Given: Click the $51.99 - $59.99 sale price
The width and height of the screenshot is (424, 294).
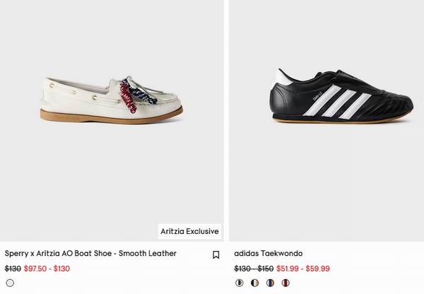Looking at the screenshot, I should click(x=303, y=269).
